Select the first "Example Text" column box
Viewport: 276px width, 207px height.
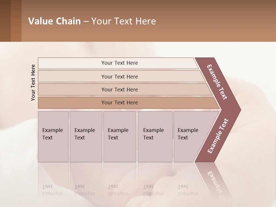53,137
